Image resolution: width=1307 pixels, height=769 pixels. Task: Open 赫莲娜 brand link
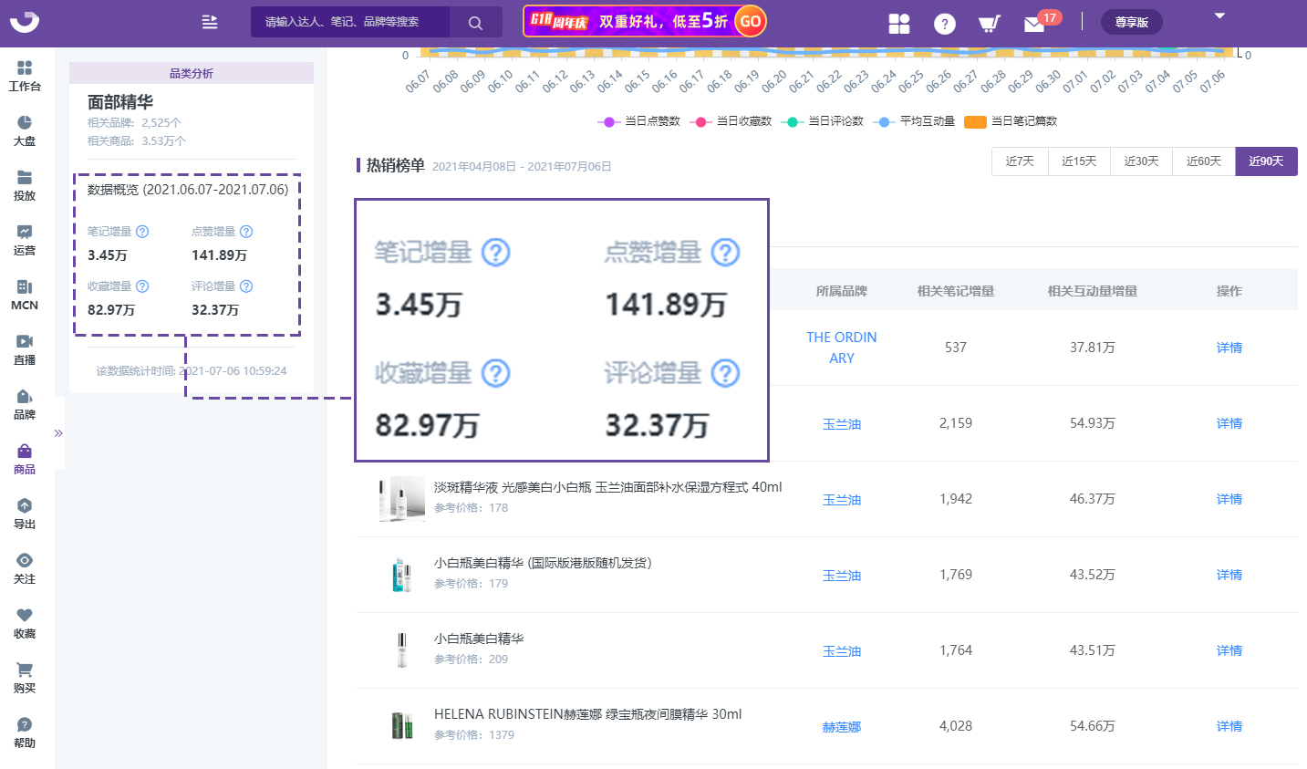[842, 727]
